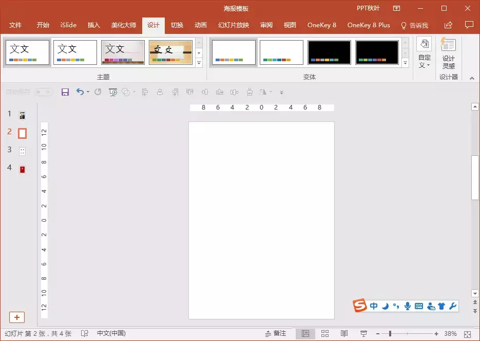This screenshot has width=480, height=341.
Task: Click the Sogou S logo icon
Action: coord(360,305)
